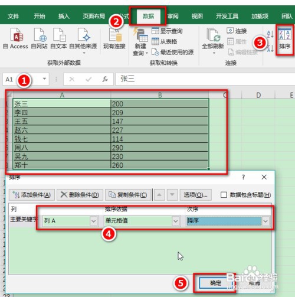Switch to the Team (团队) tab

tap(287, 16)
